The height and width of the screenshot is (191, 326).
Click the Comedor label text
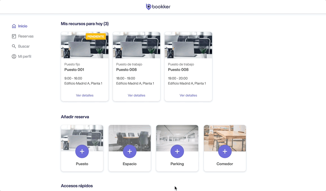[225, 164]
